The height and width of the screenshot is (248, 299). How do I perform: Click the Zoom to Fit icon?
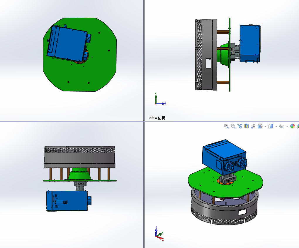tap(226, 126)
